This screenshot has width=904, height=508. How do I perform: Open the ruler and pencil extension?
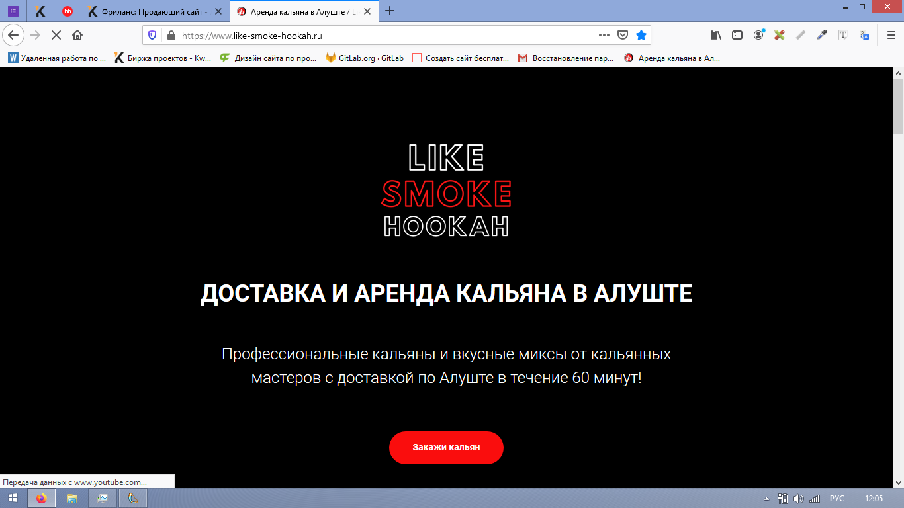point(780,35)
